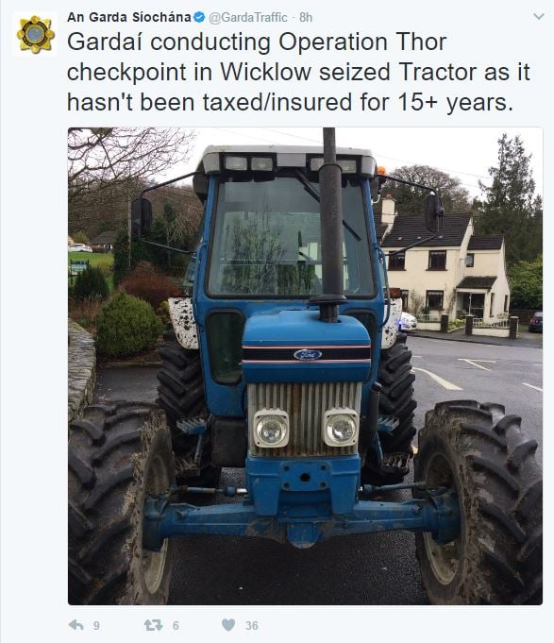Open the @GardaTraffic handle link
The height and width of the screenshot is (643, 554).
click(x=248, y=17)
